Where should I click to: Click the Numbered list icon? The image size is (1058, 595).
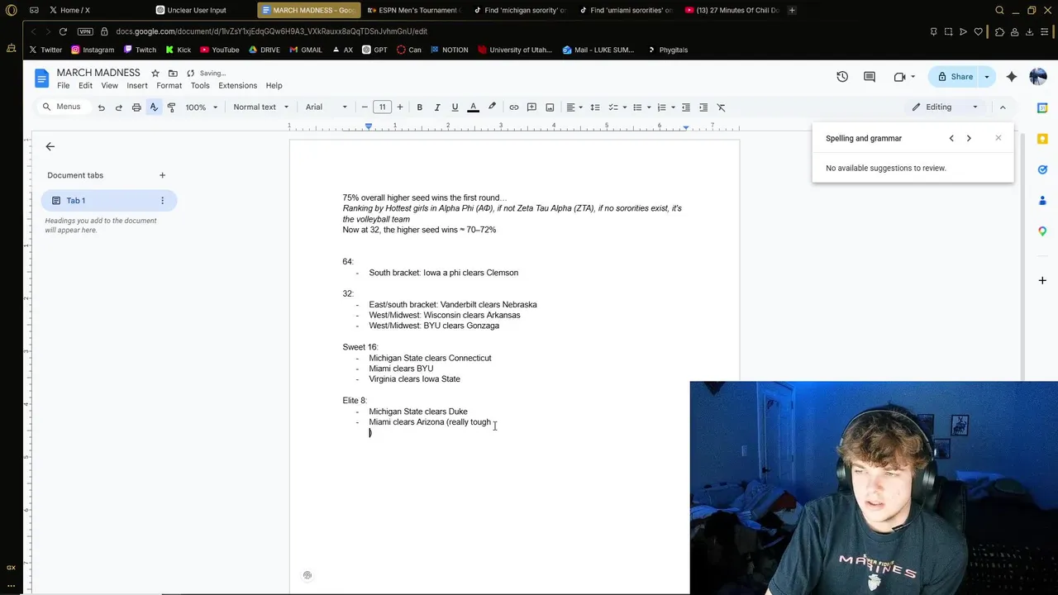point(661,107)
